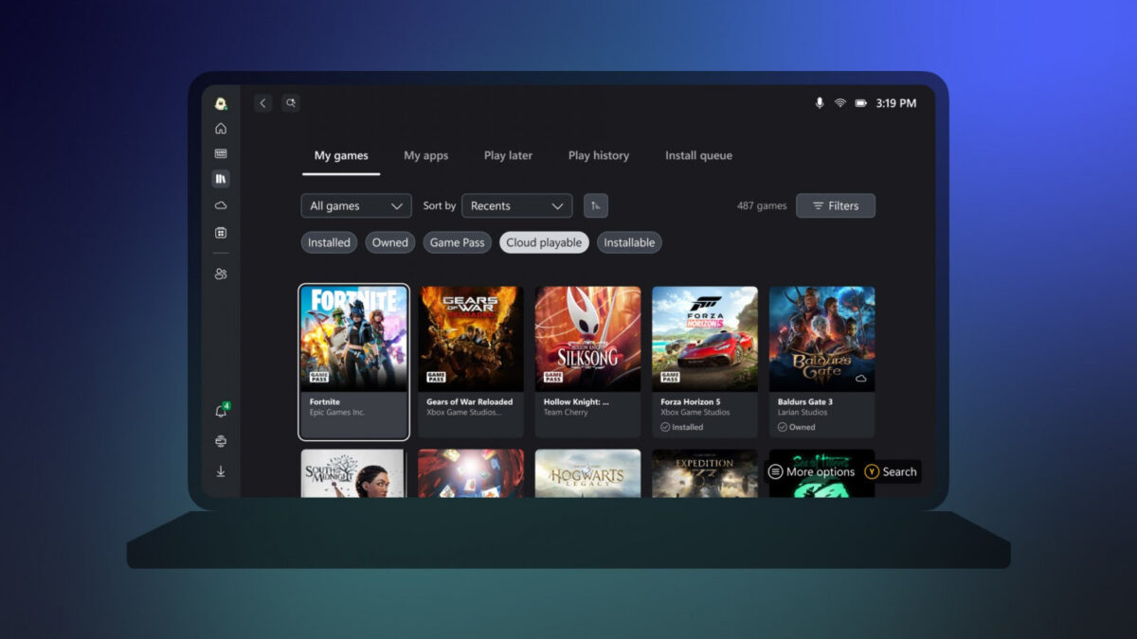This screenshot has height=639, width=1137.
Task: Enable the Game Pass filter chip
Action: 458,242
